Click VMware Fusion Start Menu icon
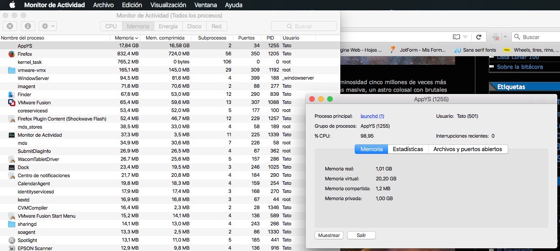The height and width of the screenshot is (251, 560). (x=12, y=216)
